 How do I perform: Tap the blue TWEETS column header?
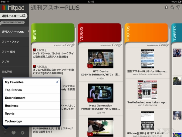[x=177, y=33]
